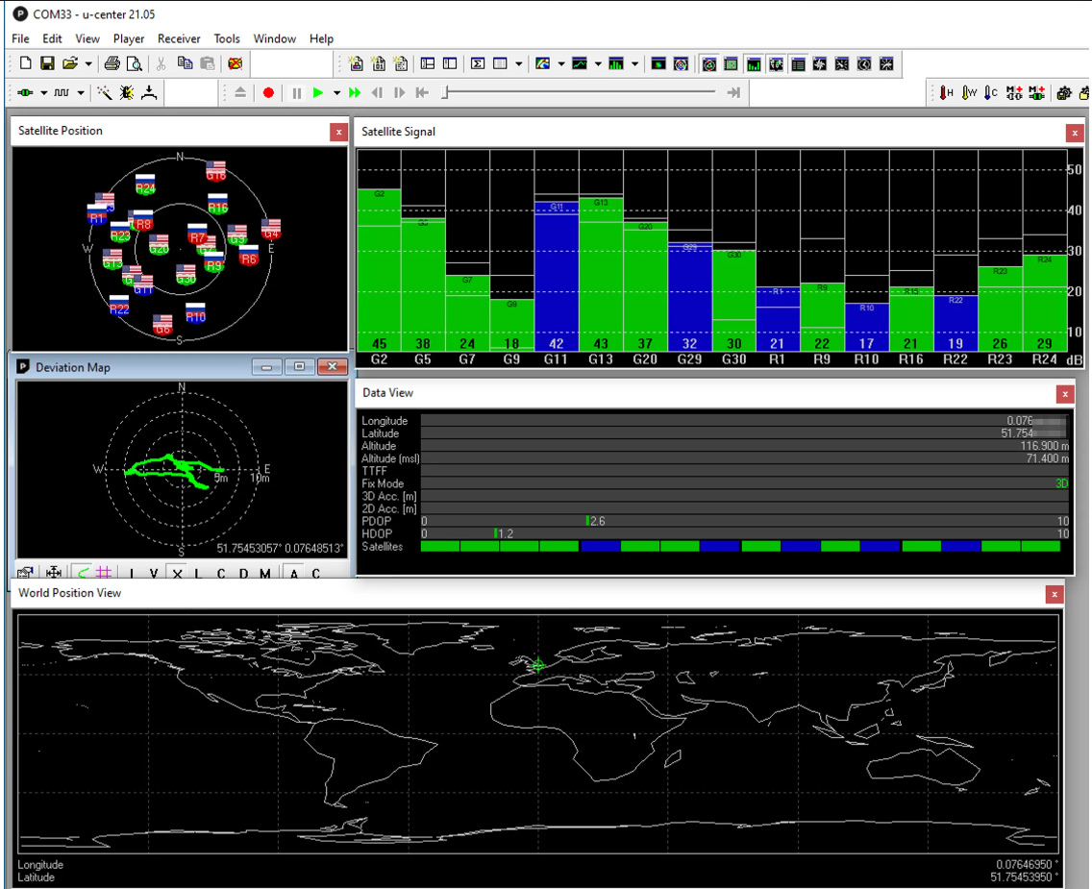Expand the baudrate dropdown arrow
1092x889 pixels.
[x=81, y=93]
